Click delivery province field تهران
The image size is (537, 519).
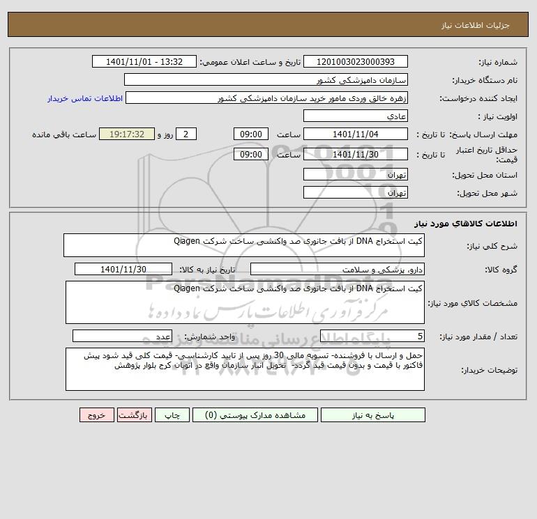point(356,174)
